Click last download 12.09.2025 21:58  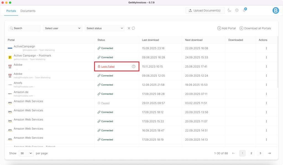coord(153,85)
